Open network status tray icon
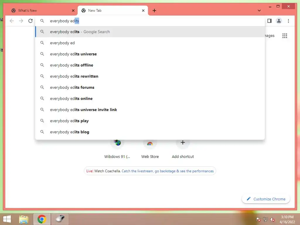The height and width of the screenshot is (225, 300). [265, 219]
